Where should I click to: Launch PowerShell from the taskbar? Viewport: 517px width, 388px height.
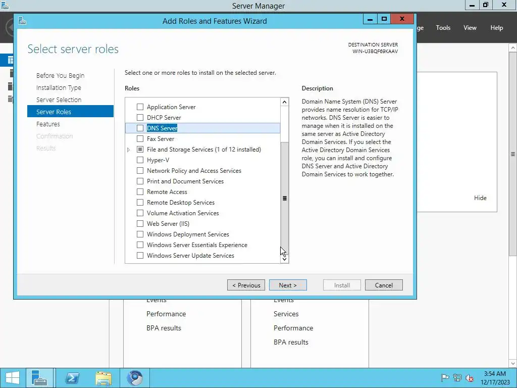coord(72,378)
